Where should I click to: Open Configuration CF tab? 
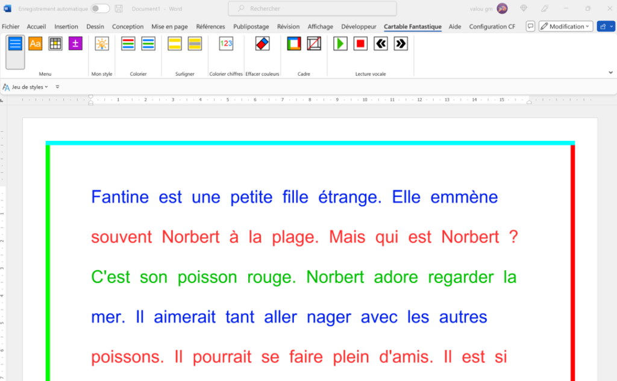coord(492,26)
